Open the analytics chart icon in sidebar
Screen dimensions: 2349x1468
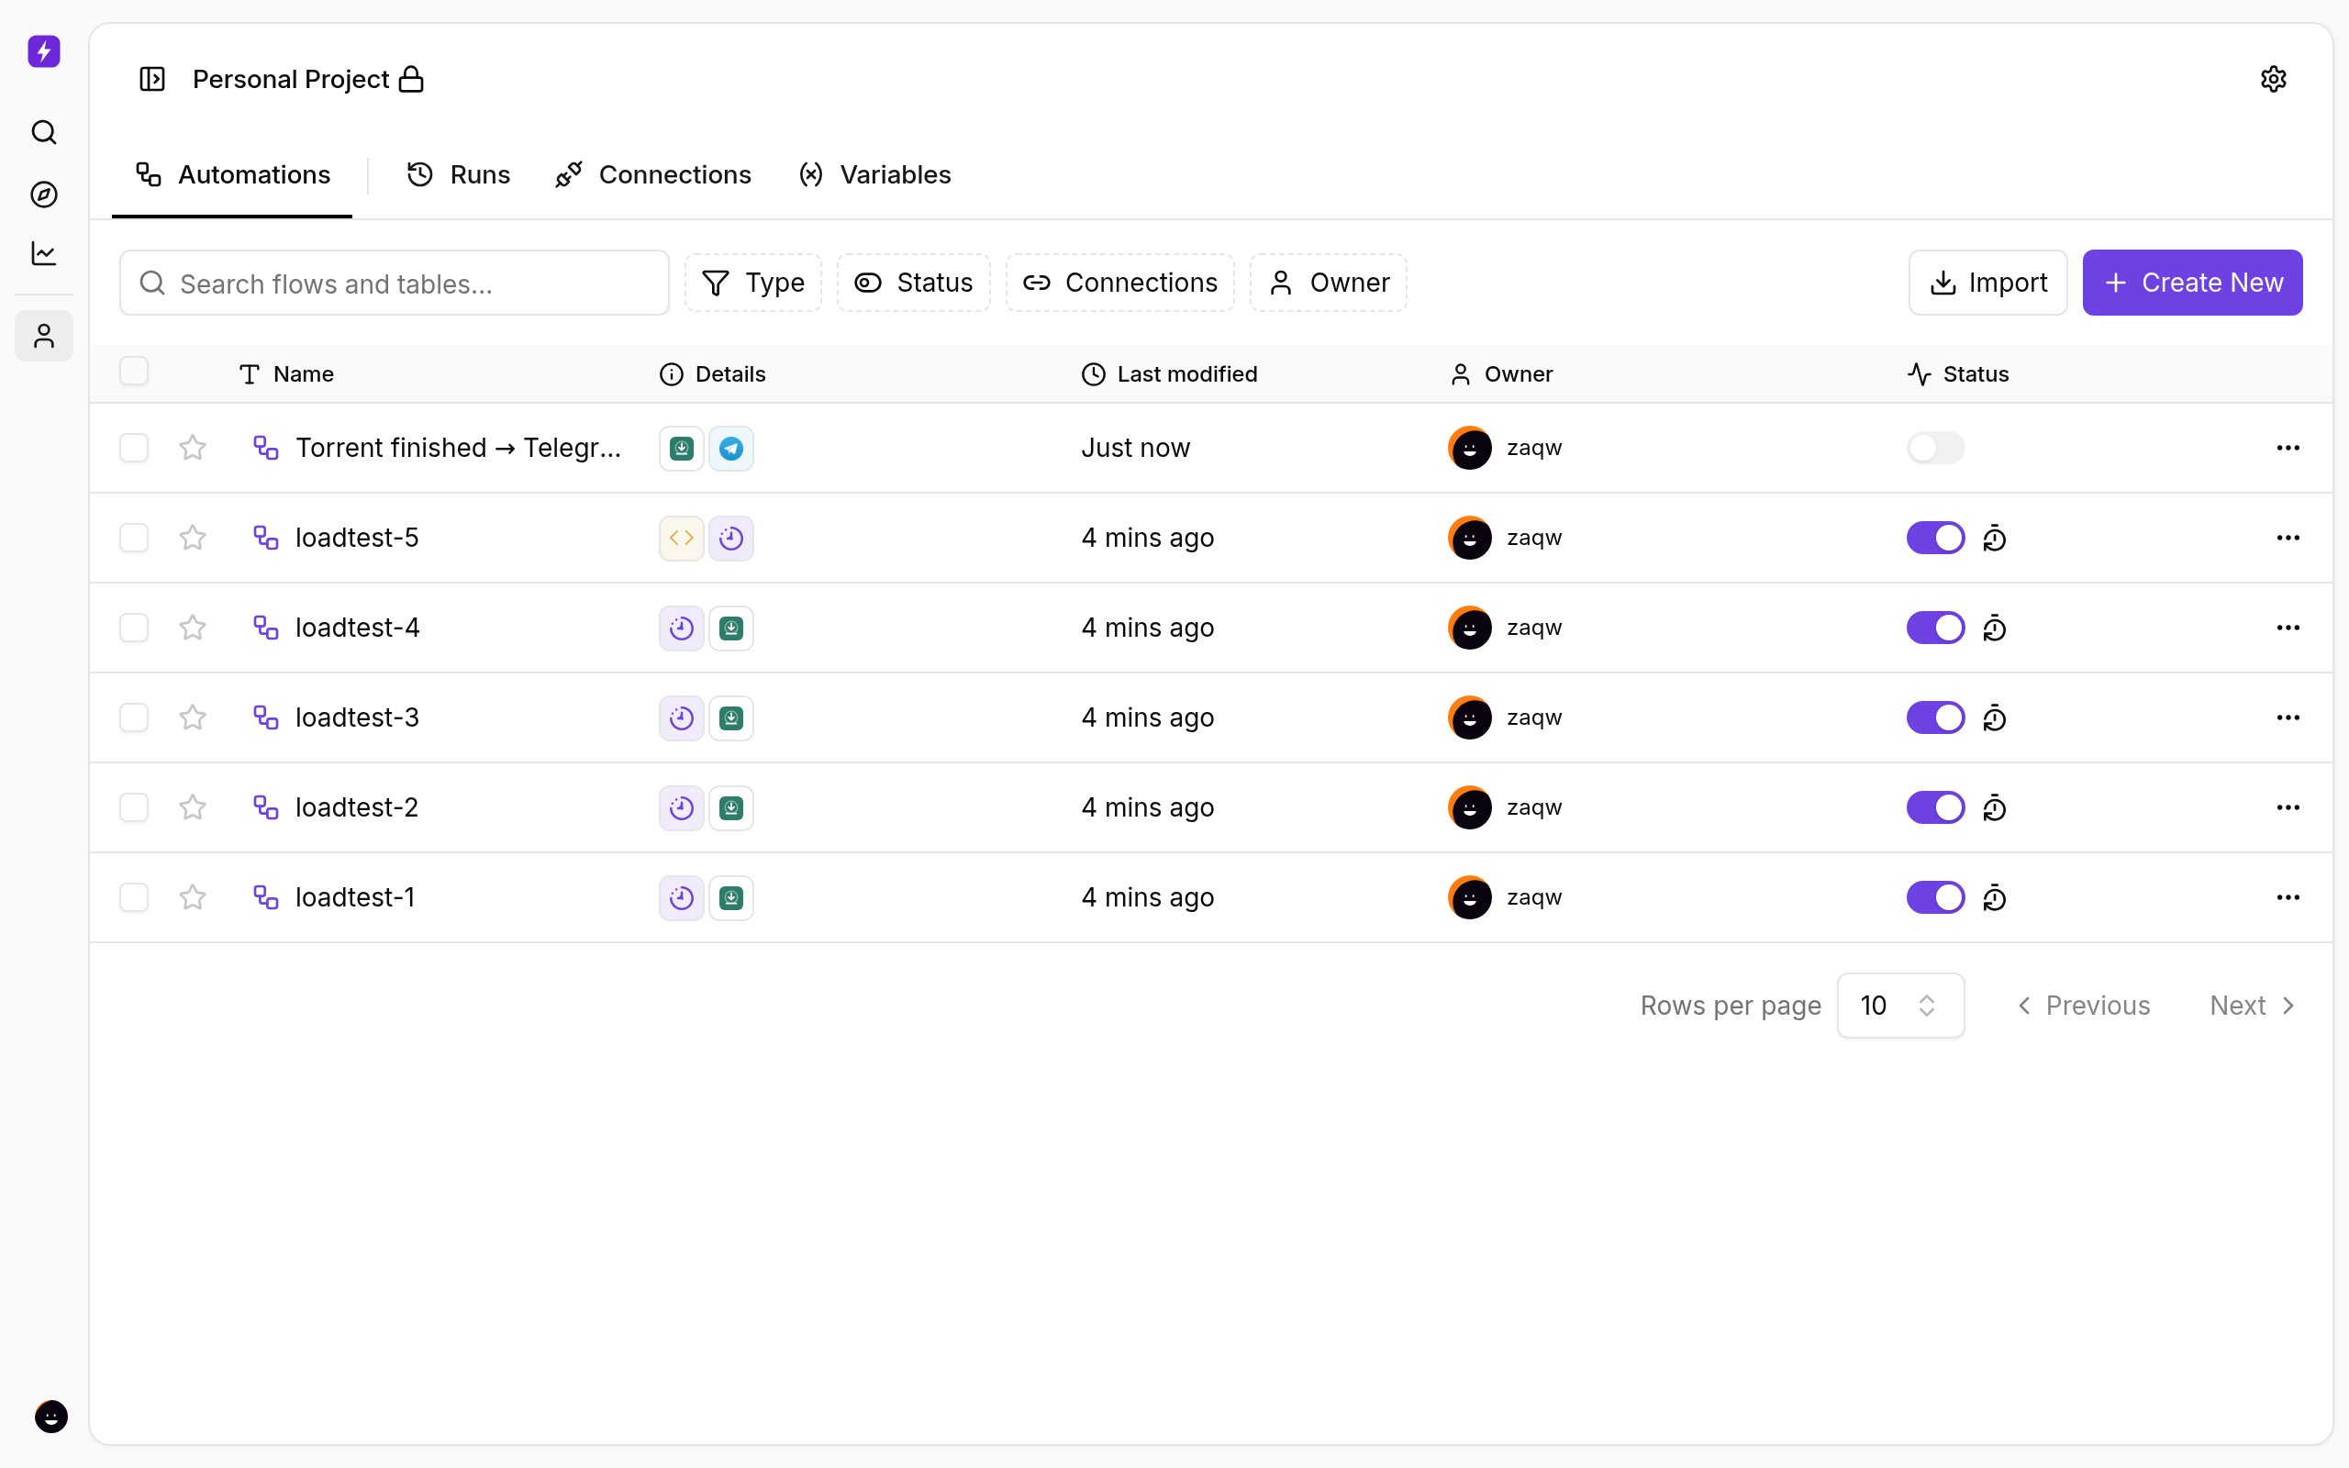click(x=44, y=253)
